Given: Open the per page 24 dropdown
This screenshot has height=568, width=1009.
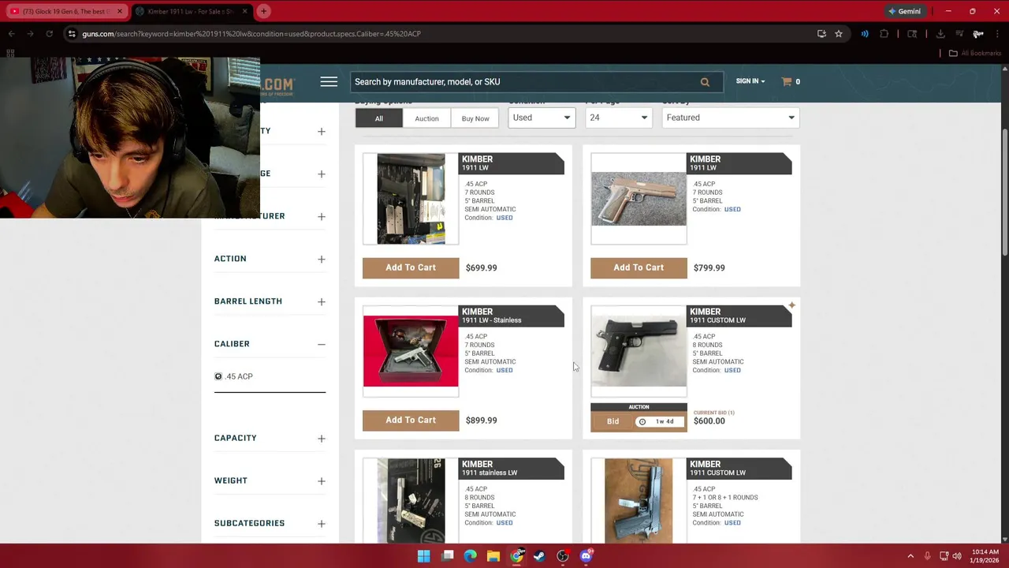Looking at the screenshot, I should (x=619, y=118).
